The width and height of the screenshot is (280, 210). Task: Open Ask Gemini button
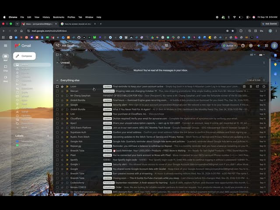(269, 24)
